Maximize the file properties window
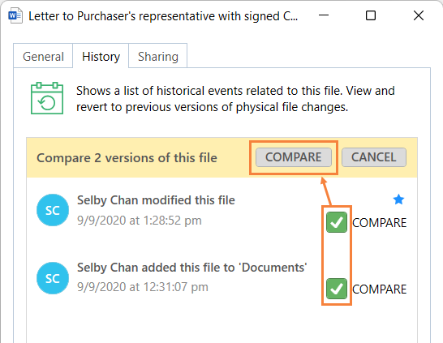Viewport: 443px width, 343px height. pos(371,15)
